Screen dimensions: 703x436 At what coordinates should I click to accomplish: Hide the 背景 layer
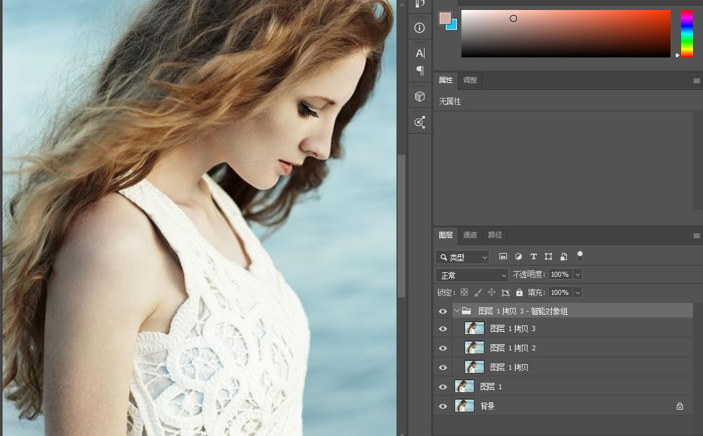pos(443,405)
